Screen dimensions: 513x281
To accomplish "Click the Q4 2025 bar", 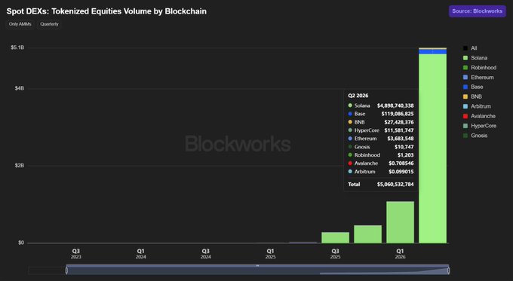I will (367, 234).
